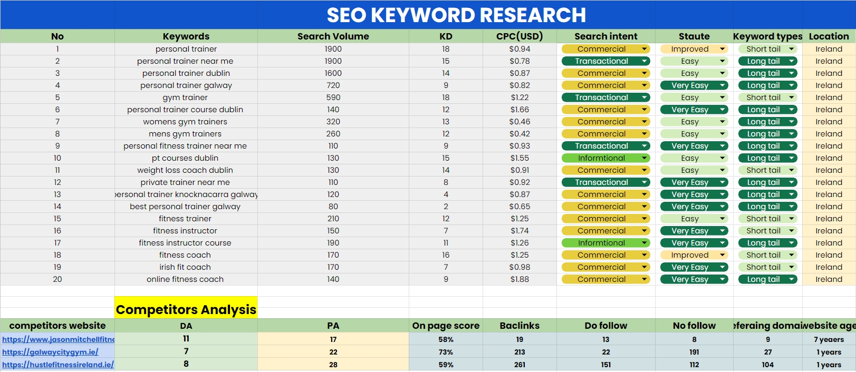856x372 pixels.
Task: Expand Improved status dropdown for fitness coach row
Action: click(722, 255)
